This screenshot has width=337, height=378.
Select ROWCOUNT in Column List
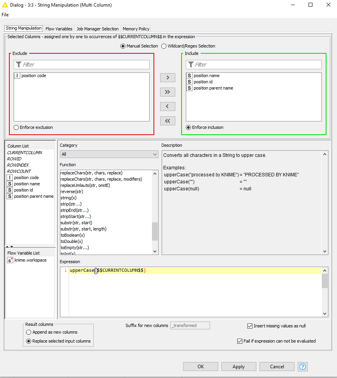point(19,172)
